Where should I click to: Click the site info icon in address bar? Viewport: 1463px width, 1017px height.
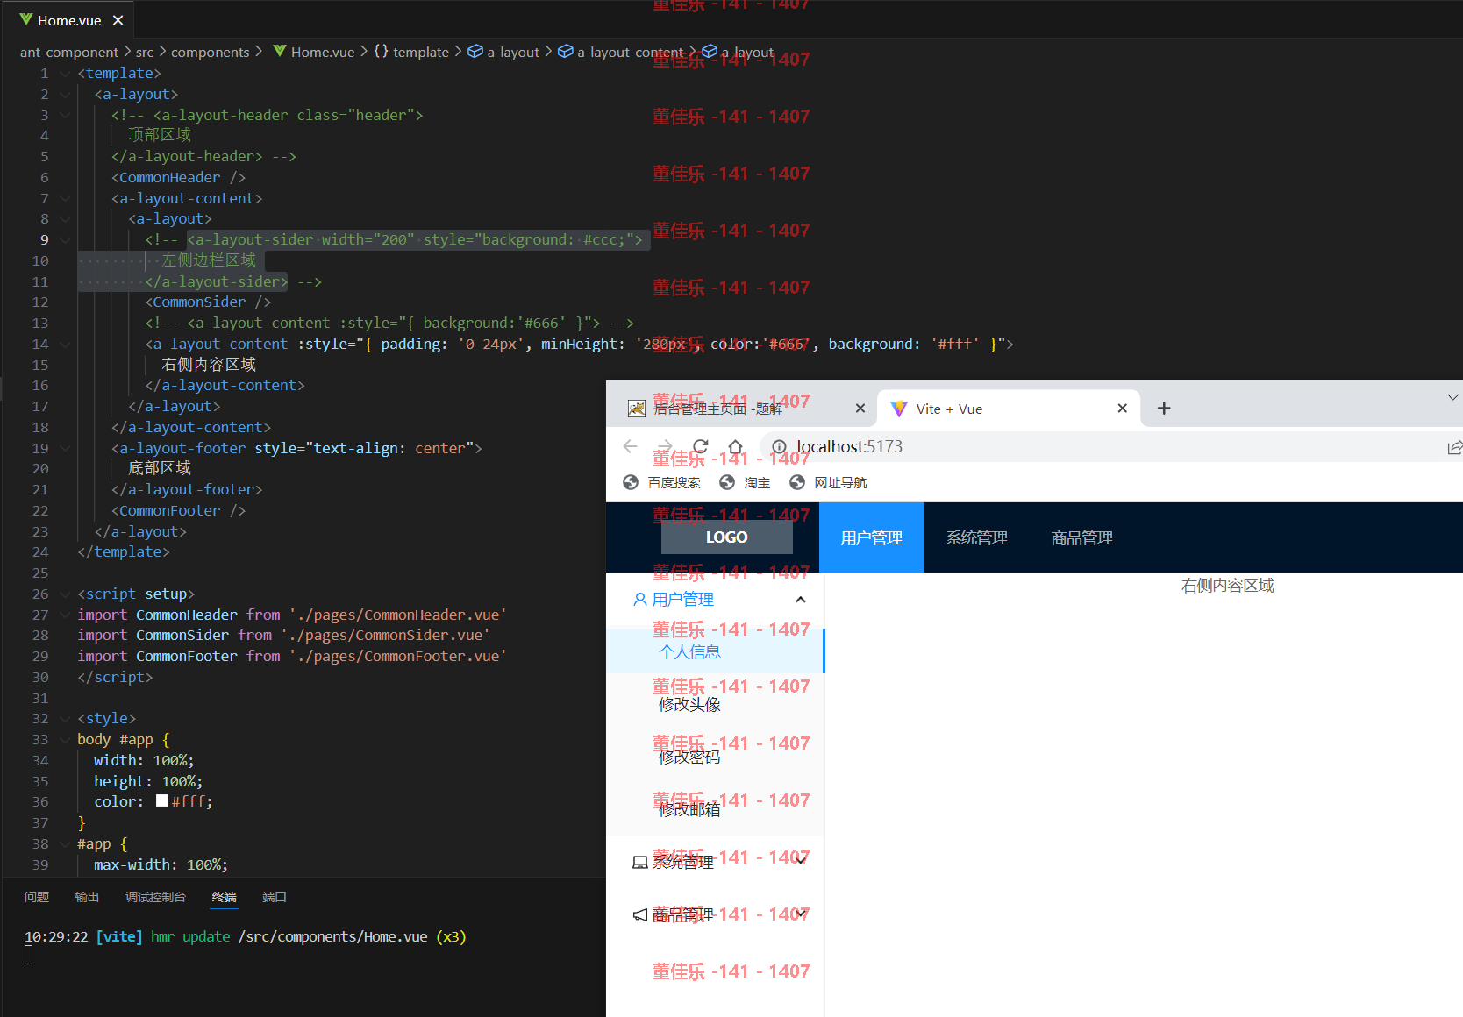779,447
